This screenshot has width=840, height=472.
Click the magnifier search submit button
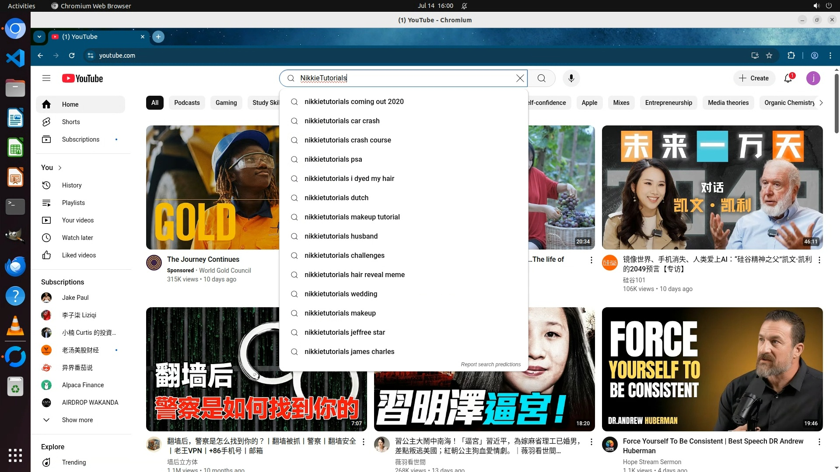coord(541,78)
